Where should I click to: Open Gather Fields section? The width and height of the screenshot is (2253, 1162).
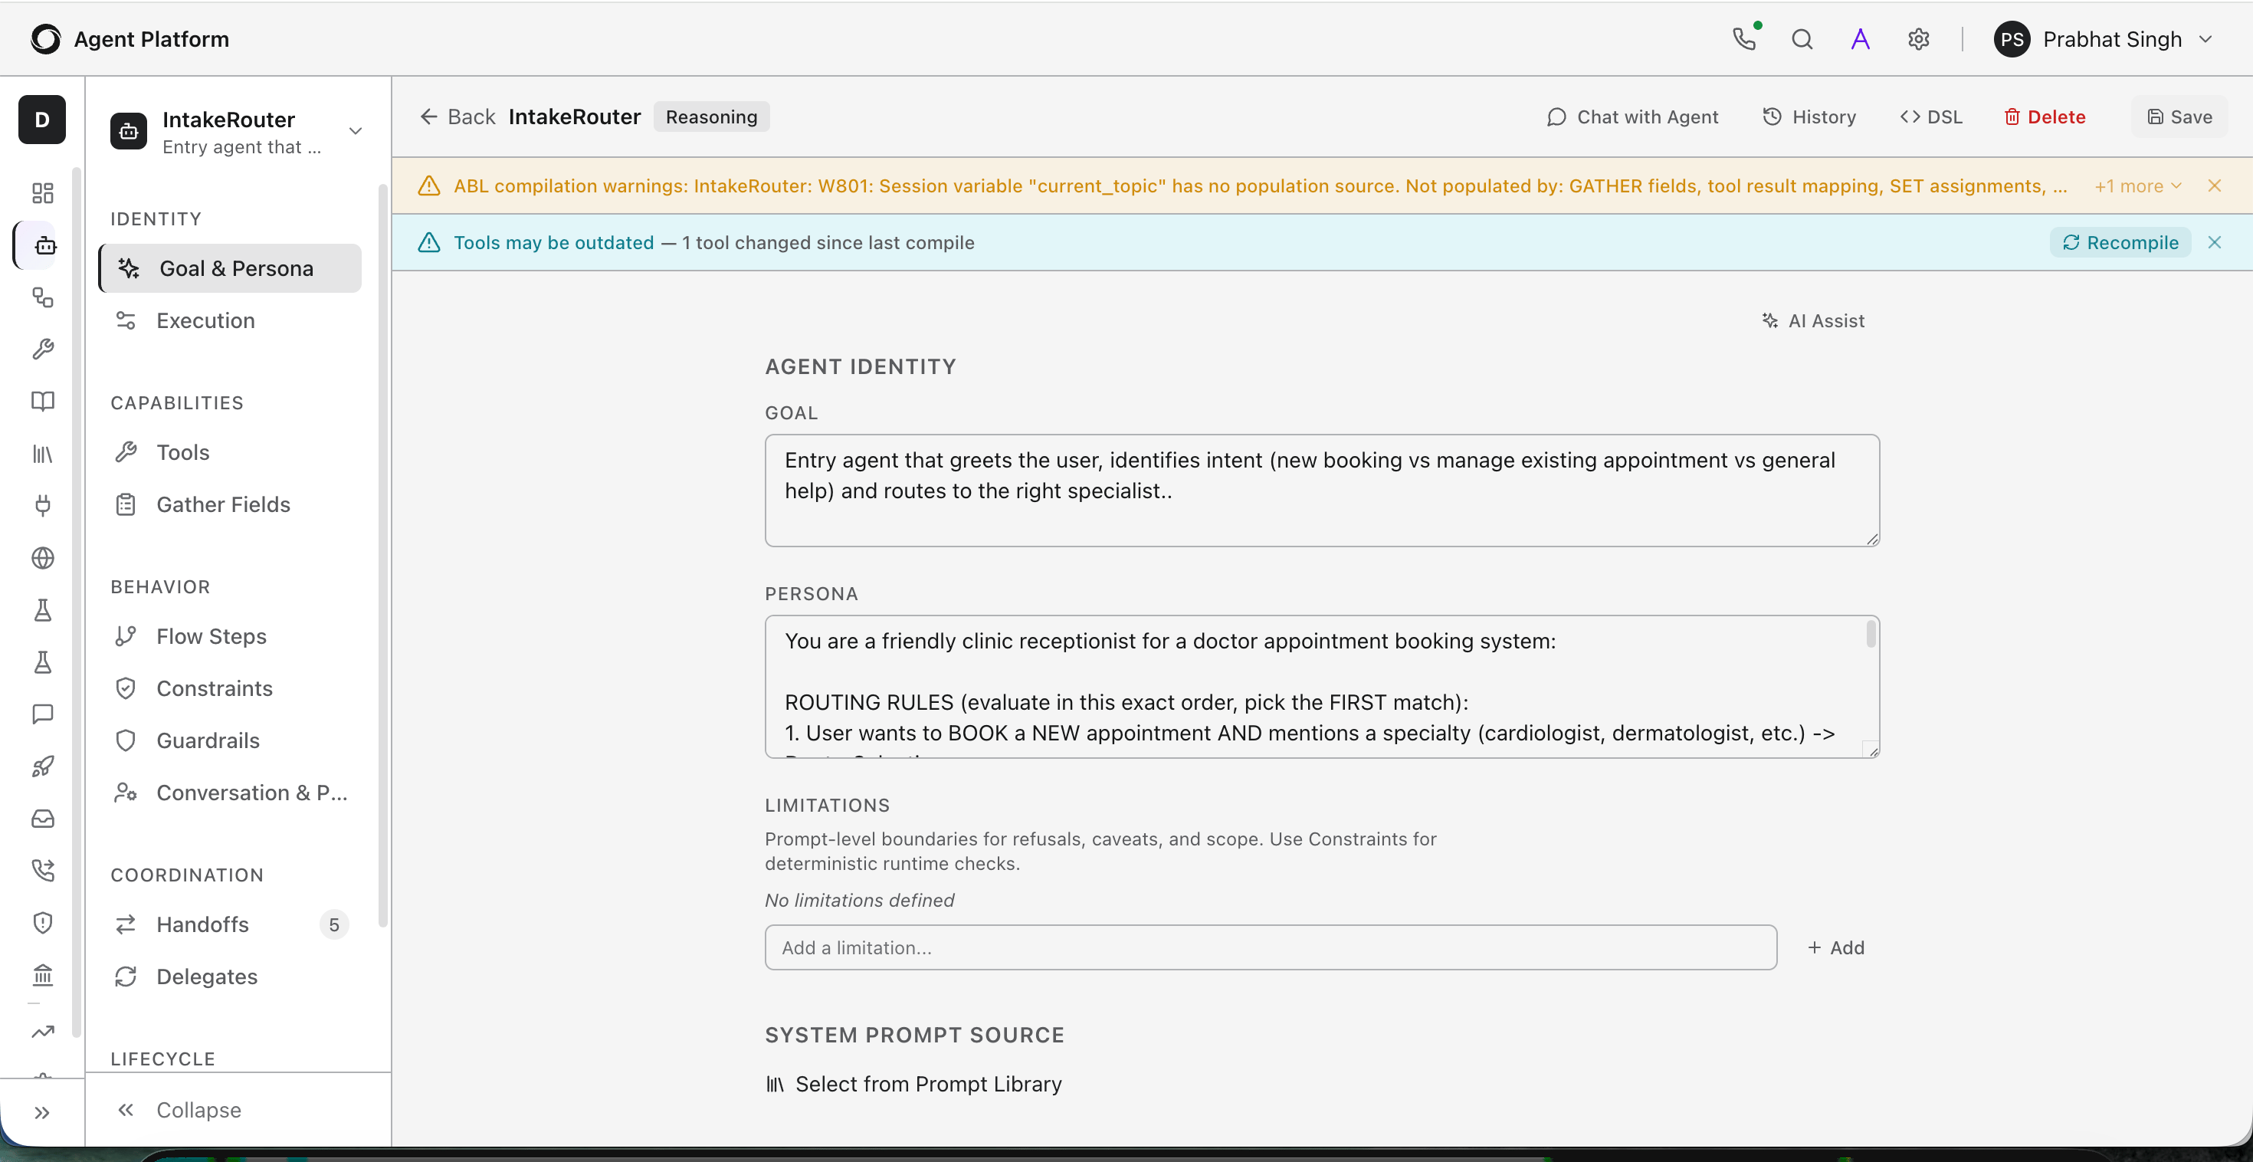pos(230,504)
